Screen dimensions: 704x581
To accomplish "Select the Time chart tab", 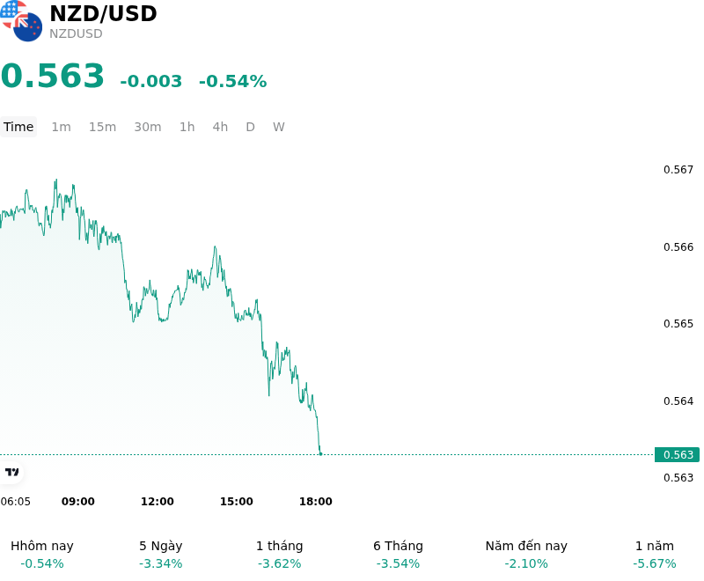I will click(x=18, y=127).
